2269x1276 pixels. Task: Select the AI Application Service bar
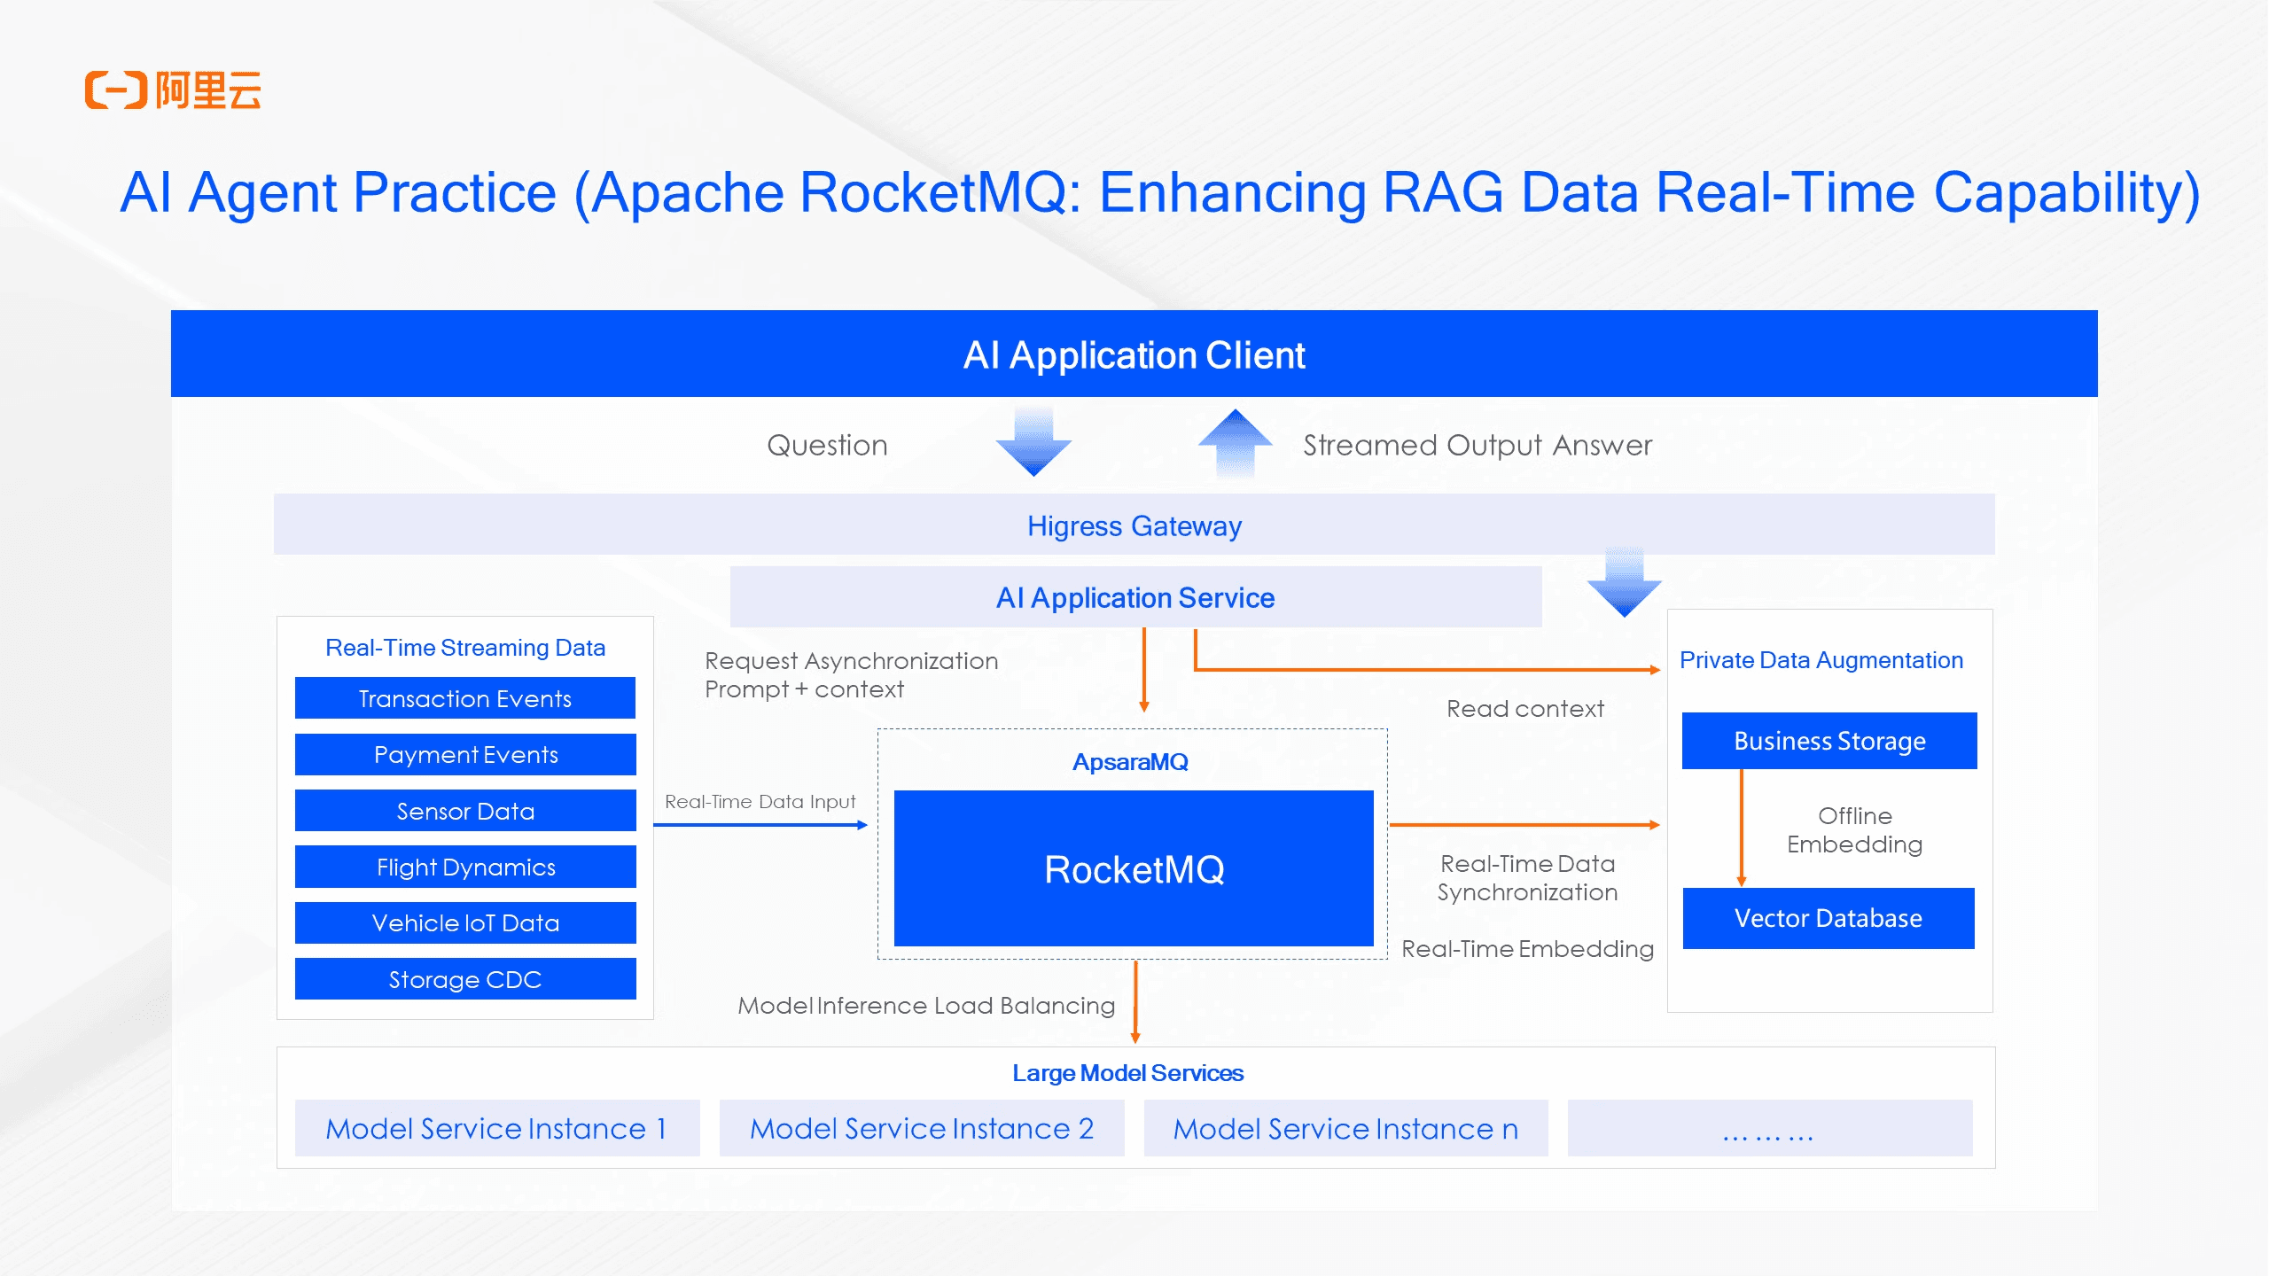[1135, 597]
